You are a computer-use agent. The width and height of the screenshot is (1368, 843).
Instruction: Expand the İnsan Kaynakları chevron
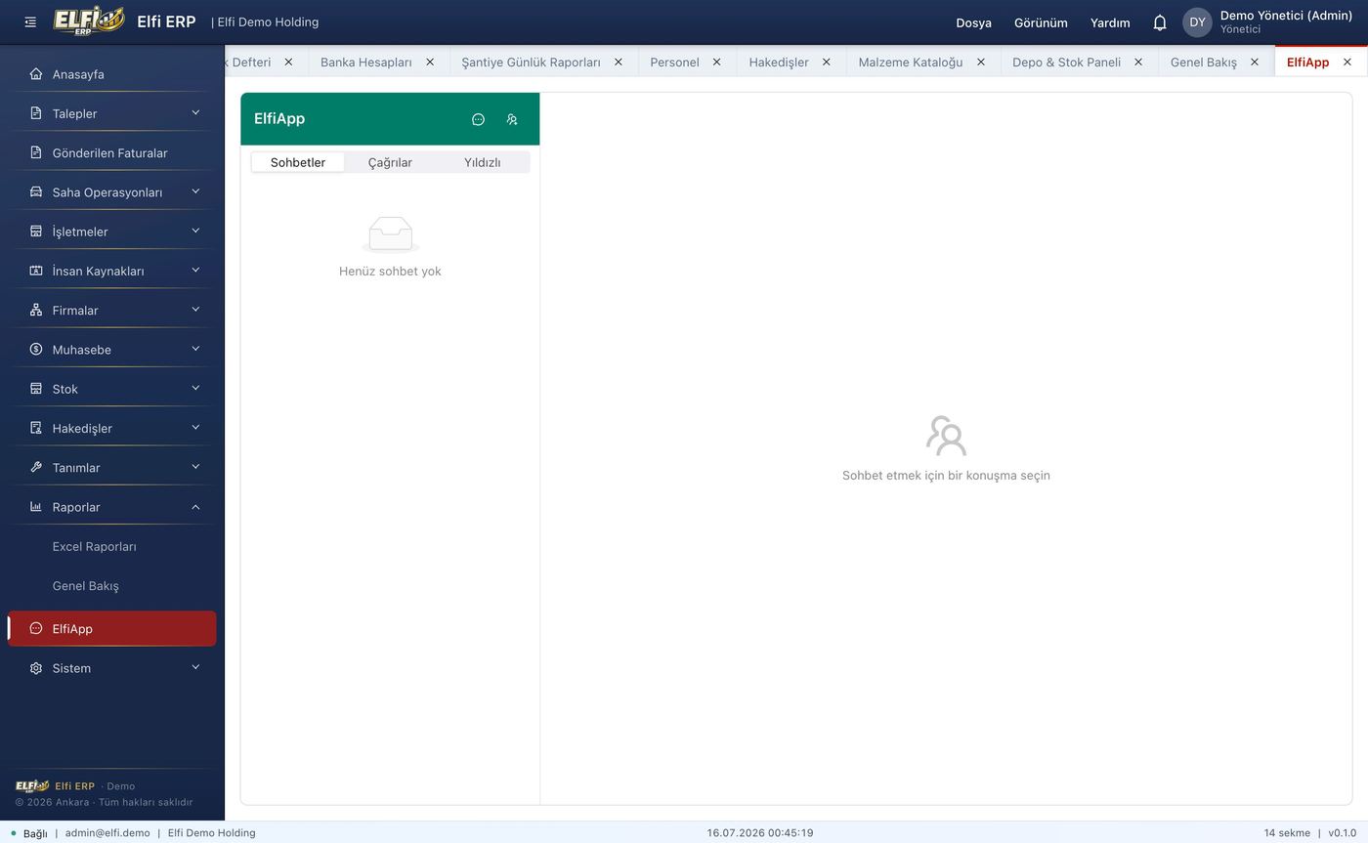[x=195, y=271]
